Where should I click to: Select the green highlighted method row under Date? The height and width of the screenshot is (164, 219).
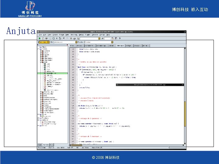coord(53,73)
